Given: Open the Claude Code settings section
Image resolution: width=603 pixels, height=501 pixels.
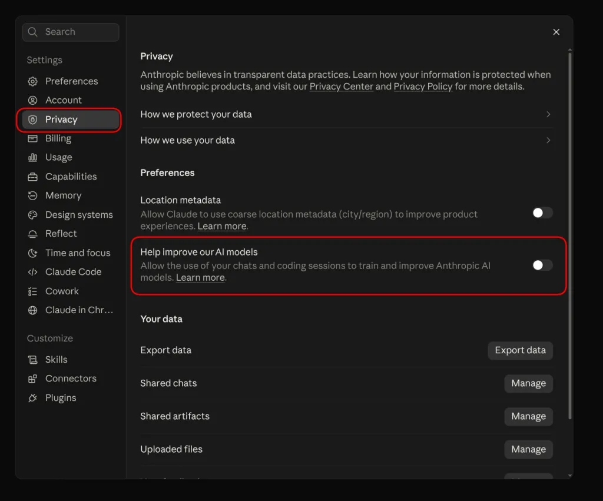Looking at the screenshot, I should 71,272.
